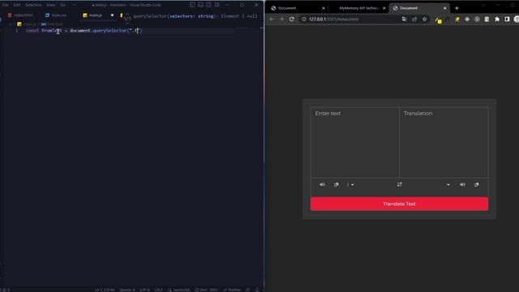
Task: Open the View menu in VS Code
Action: point(50,5)
